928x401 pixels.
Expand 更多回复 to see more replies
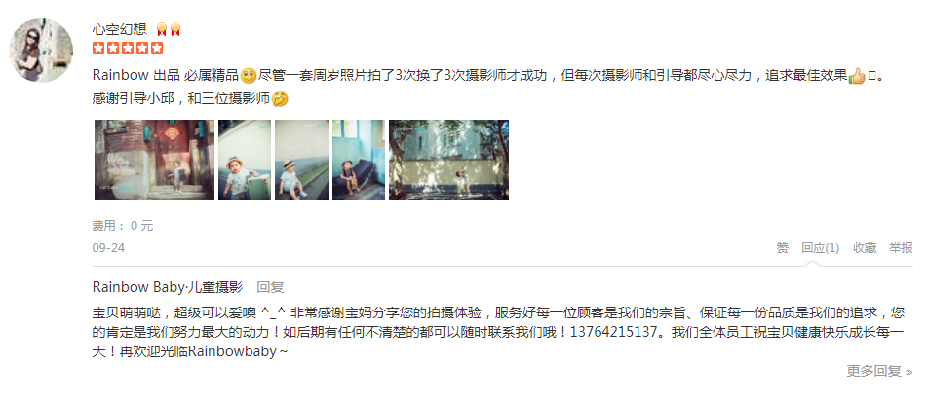(x=879, y=371)
